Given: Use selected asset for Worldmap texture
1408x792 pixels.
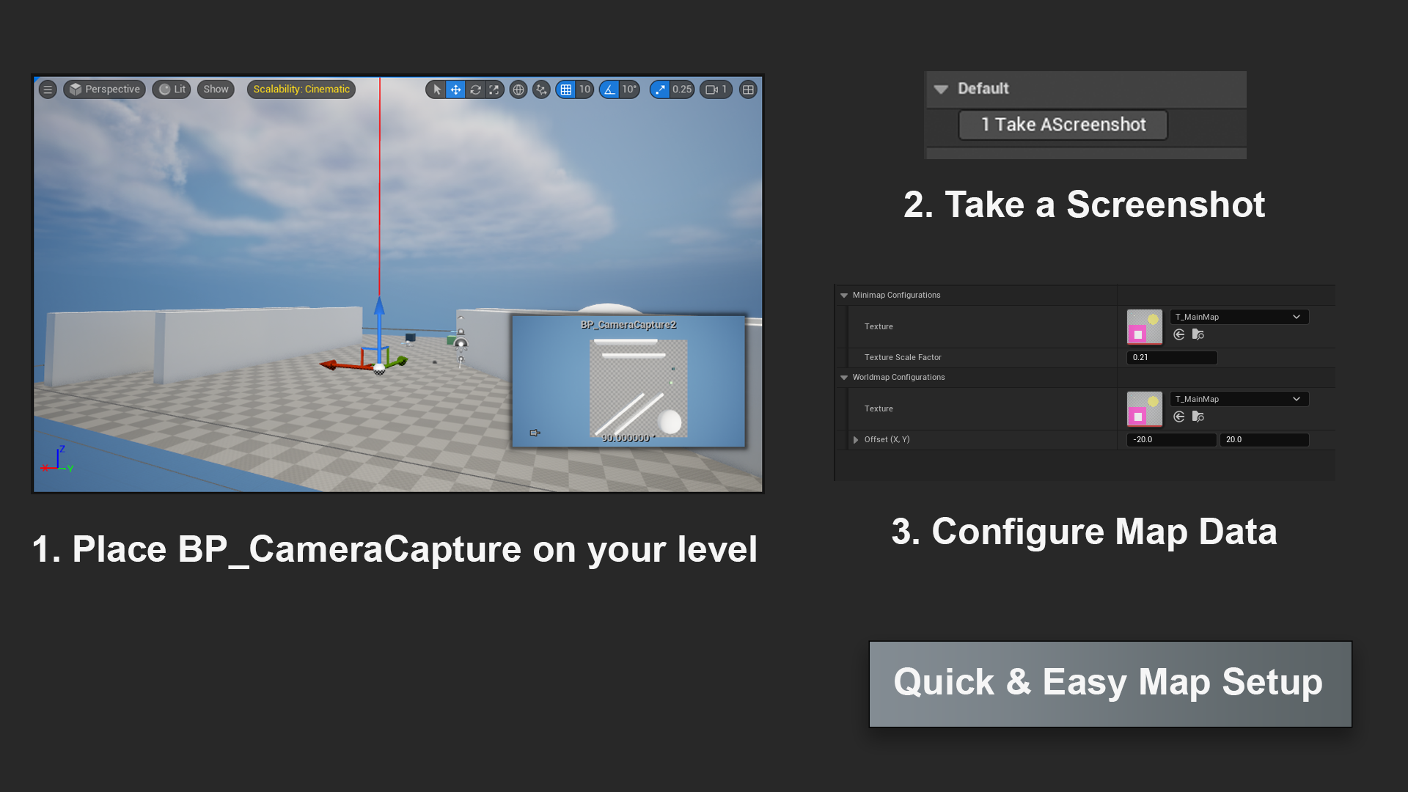Looking at the screenshot, I should 1178,417.
